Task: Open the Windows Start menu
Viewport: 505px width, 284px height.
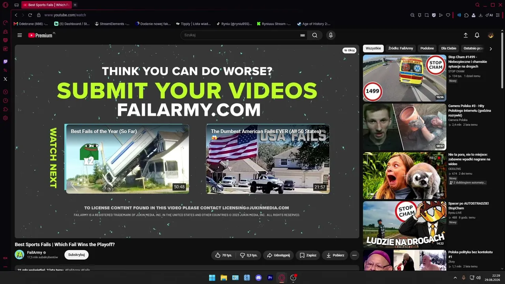Action: [x=212, y=278]
